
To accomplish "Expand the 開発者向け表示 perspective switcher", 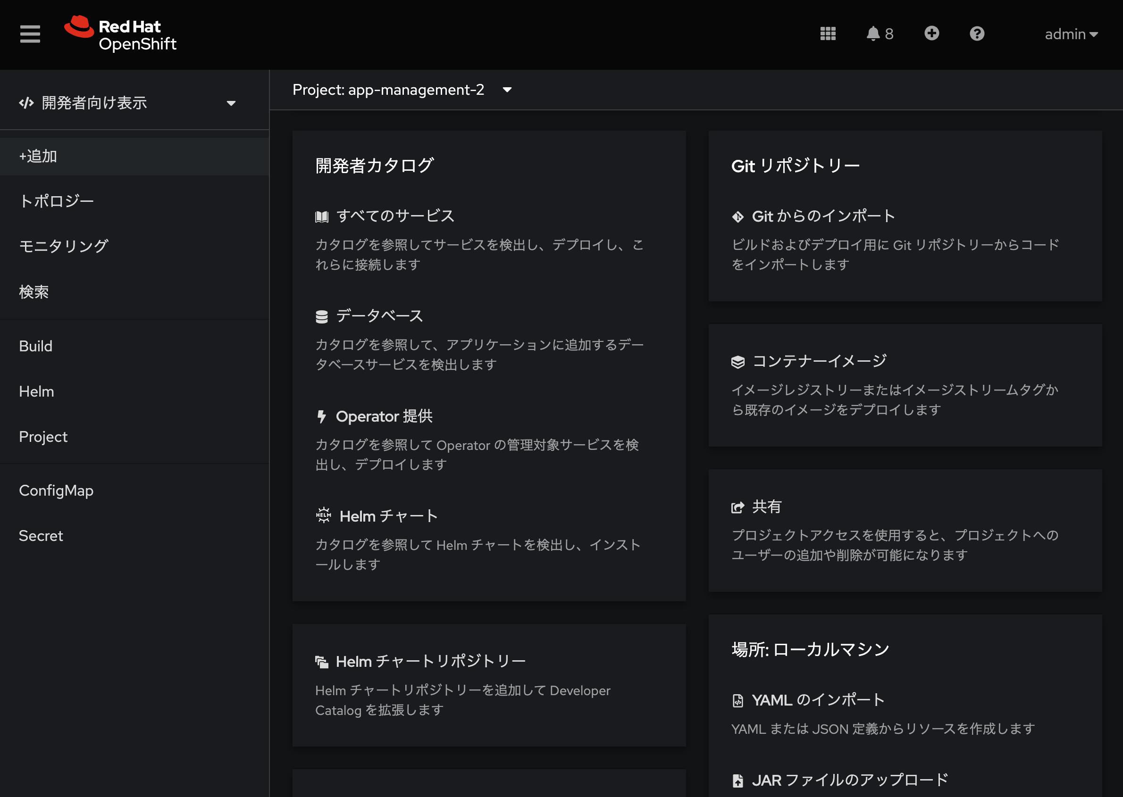I will pos(128,102).
